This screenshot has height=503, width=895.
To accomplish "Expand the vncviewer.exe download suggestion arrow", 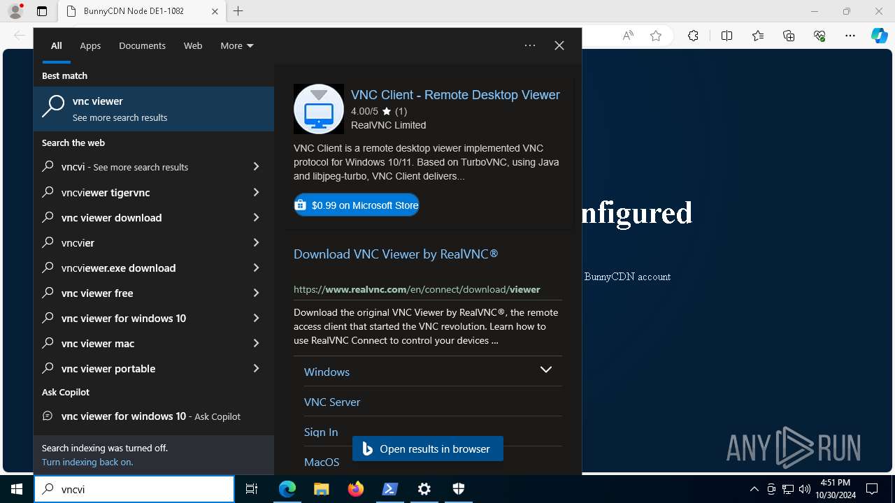I will [x=256, y=268].
